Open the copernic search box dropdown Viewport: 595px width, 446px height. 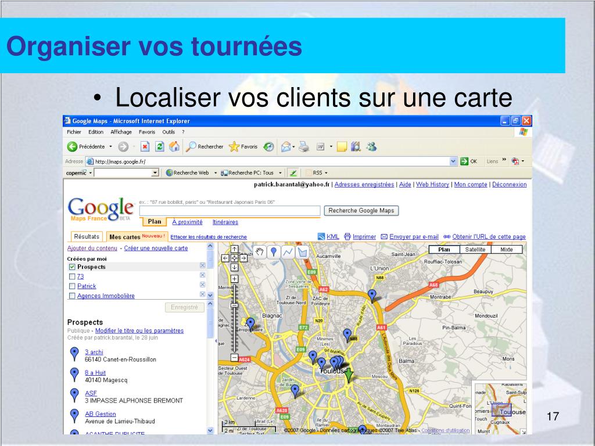(x=155, y=173)
